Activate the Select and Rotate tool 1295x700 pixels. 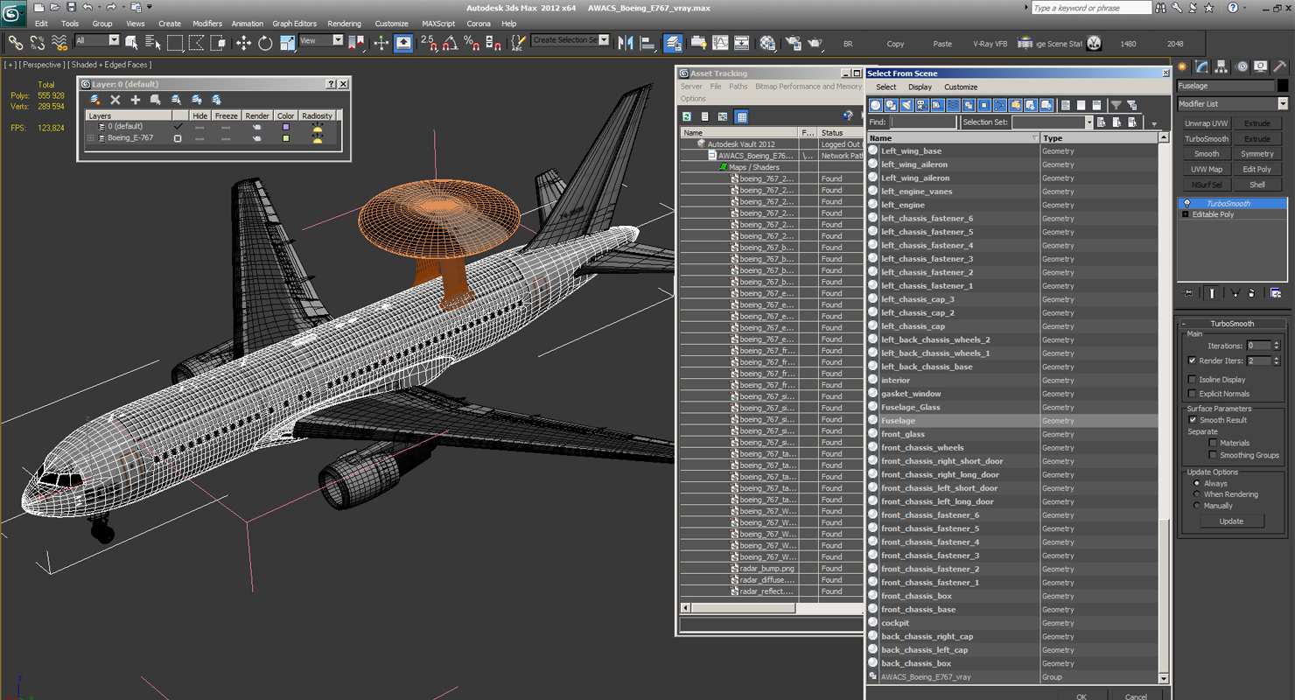click(x=265, y=43)
